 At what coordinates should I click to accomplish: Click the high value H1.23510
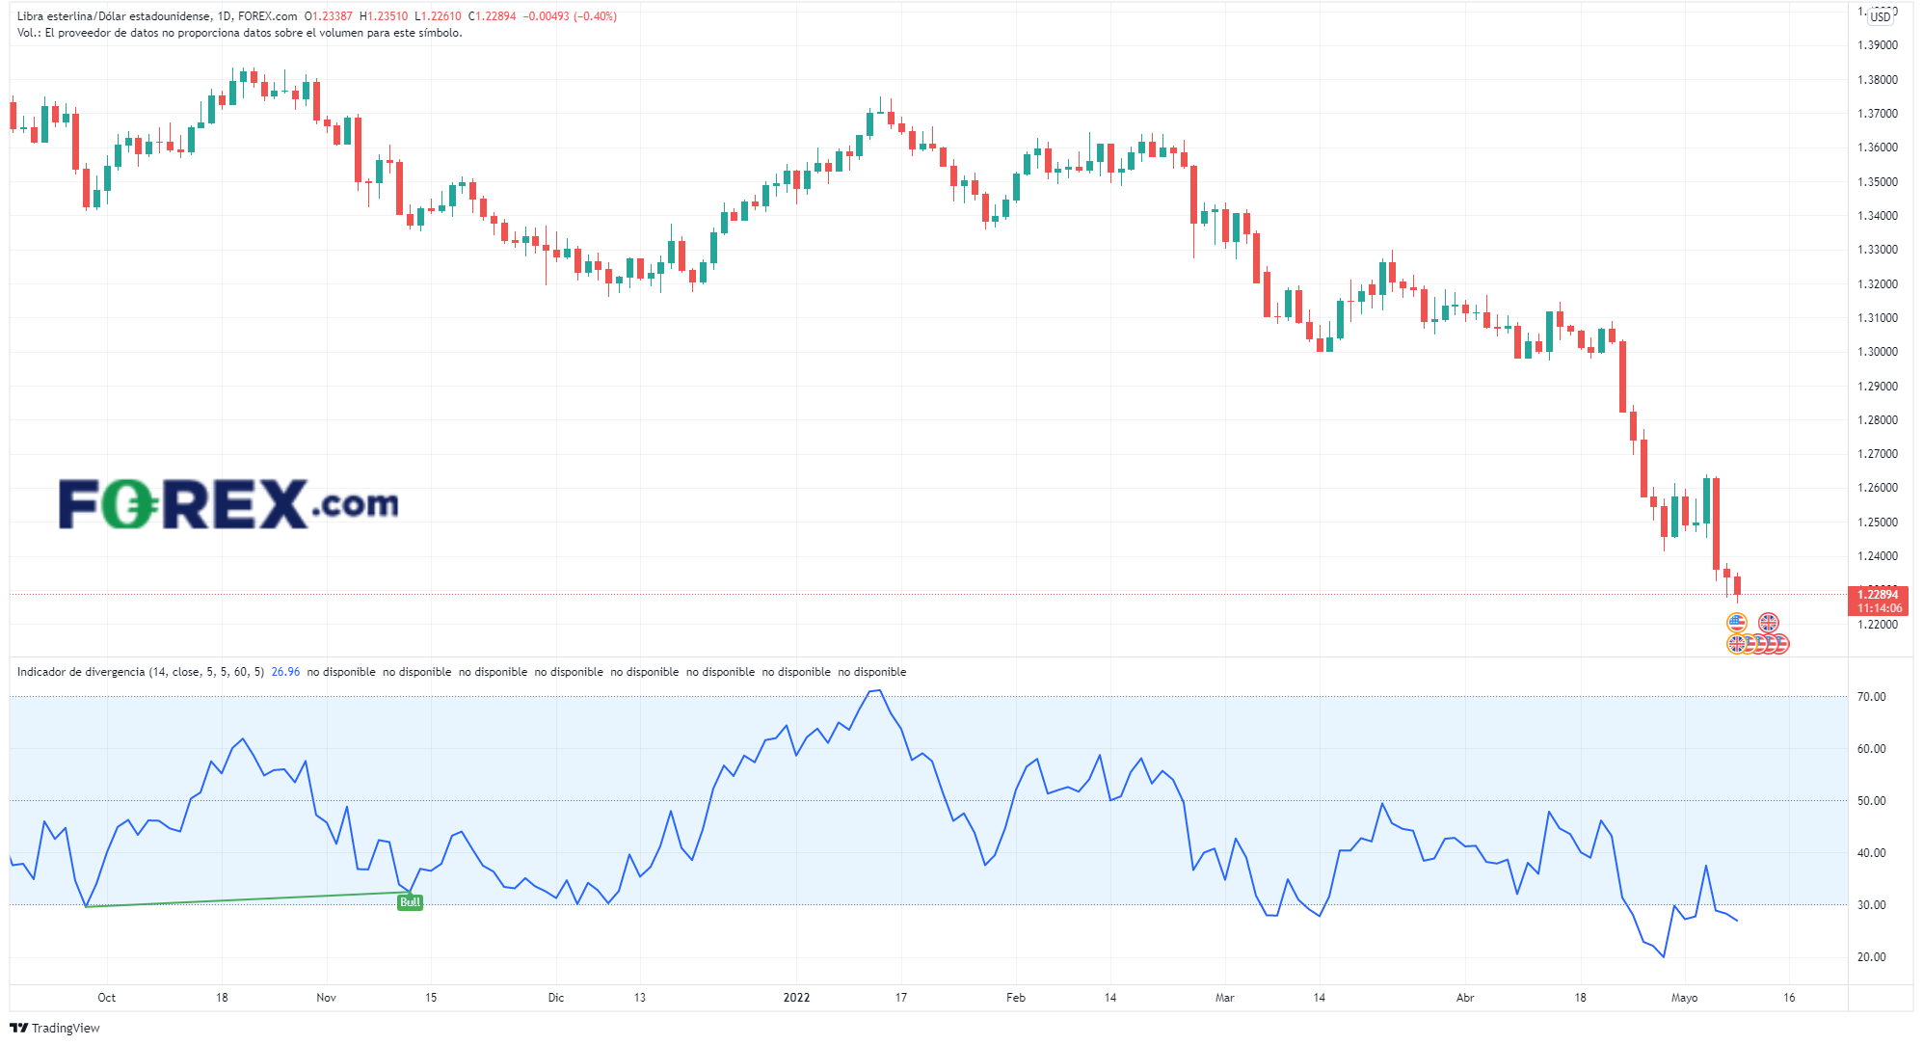(x=384, y=16)
